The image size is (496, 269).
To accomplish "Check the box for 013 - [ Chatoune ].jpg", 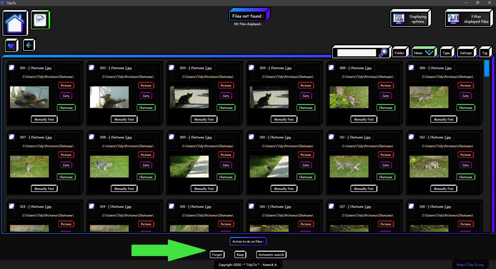I will coord(12,206).
